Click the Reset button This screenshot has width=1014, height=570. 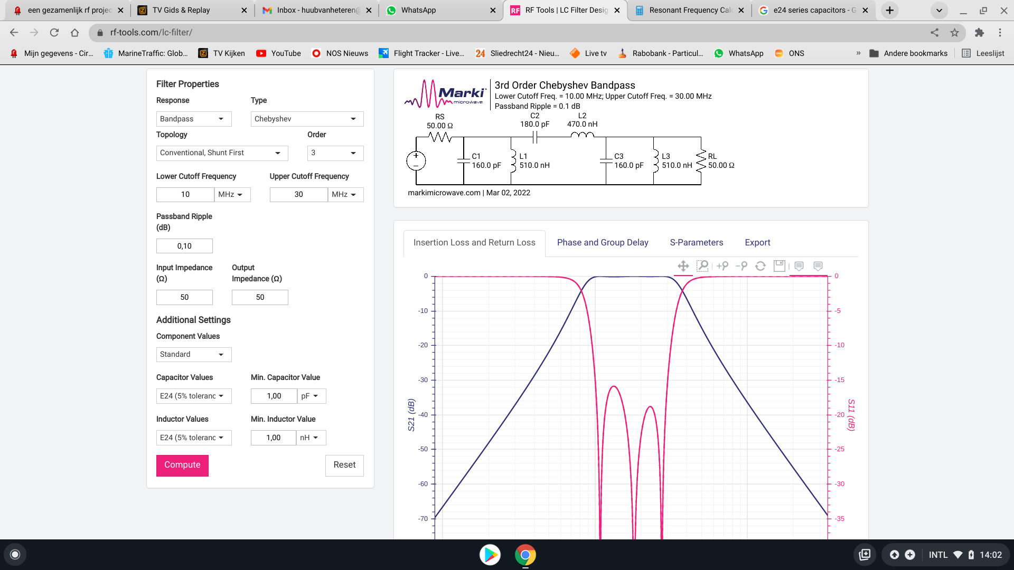click(x=344, y=465)
